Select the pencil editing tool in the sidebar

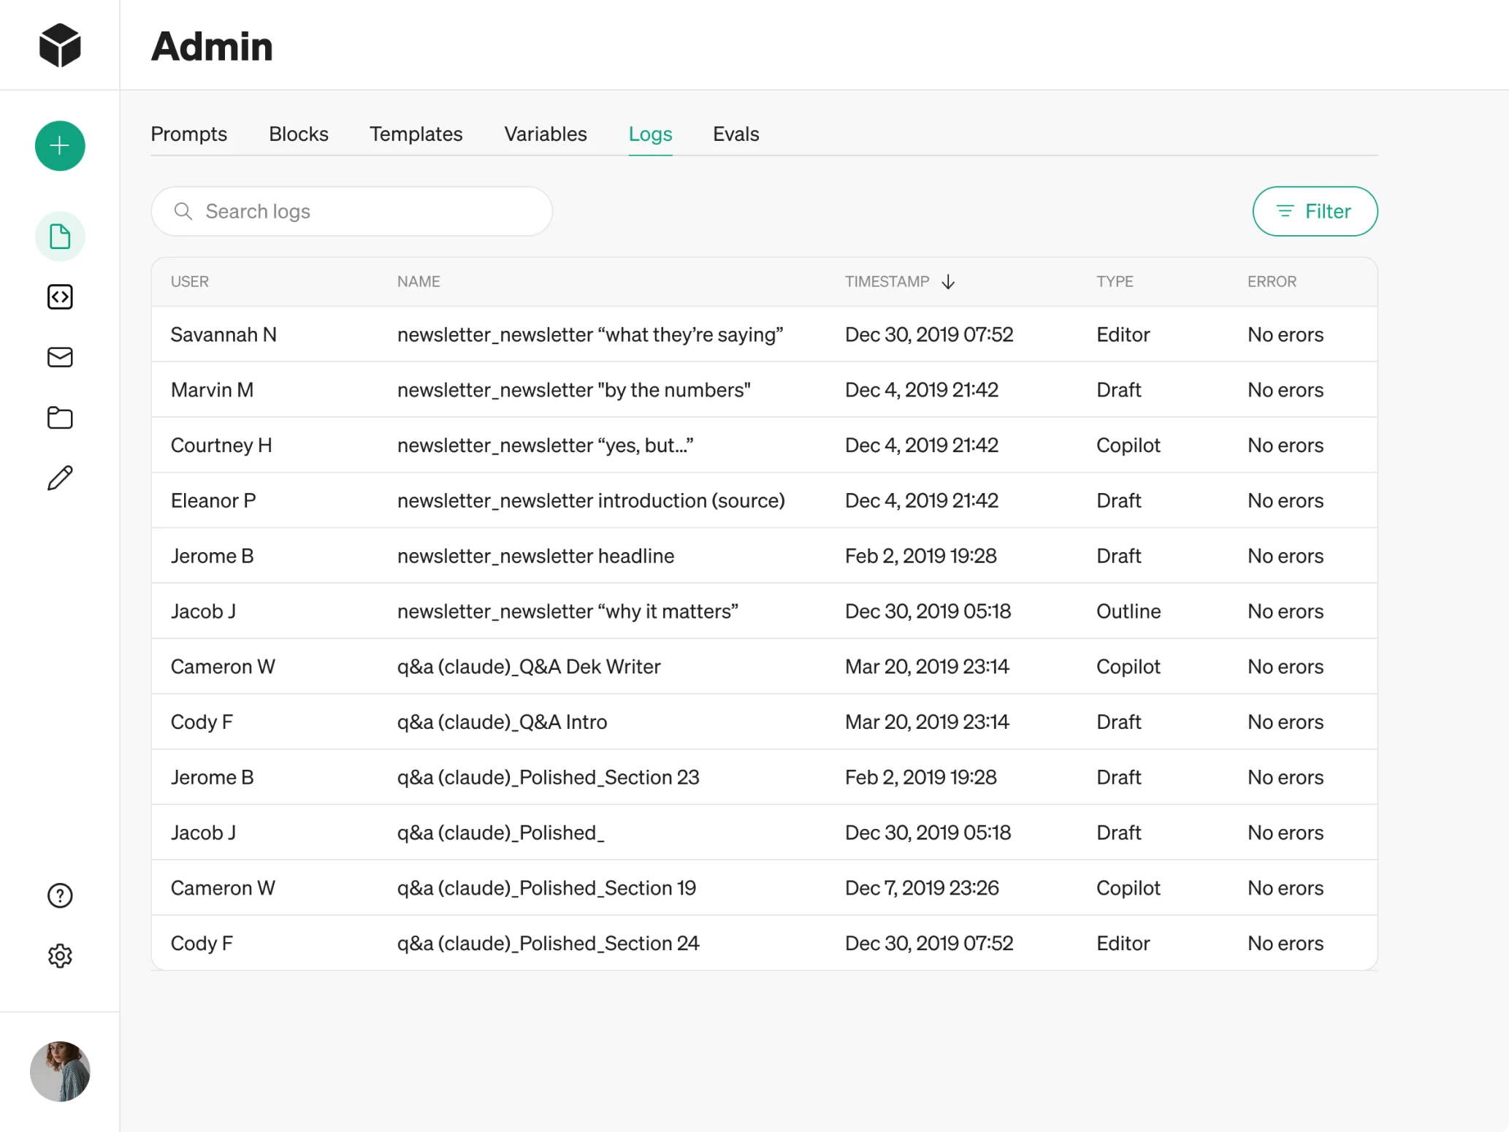tap(59, 478)
